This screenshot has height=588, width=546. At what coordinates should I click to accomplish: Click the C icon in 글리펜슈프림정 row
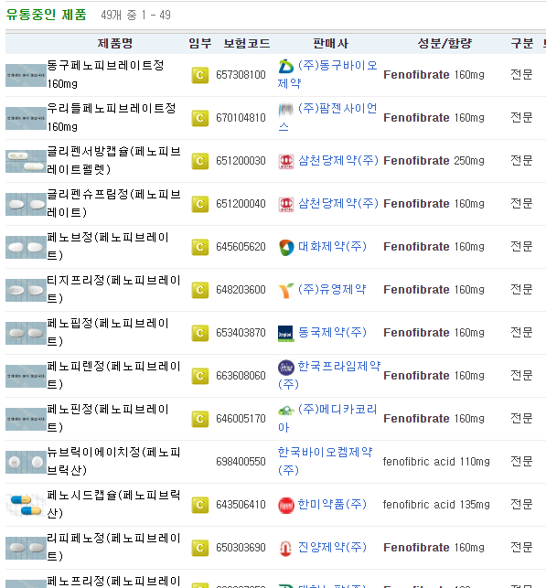[x=200, y=204]
